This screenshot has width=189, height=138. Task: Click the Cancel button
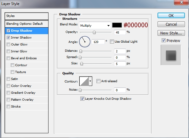(x=170, y=24)
